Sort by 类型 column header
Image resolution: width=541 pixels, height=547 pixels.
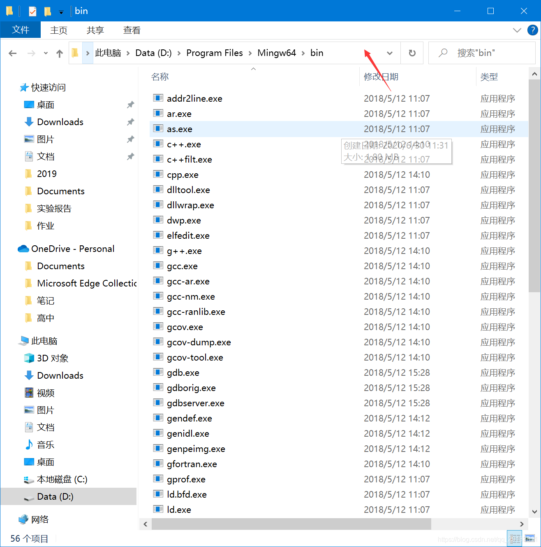click(x=489, y=77)
